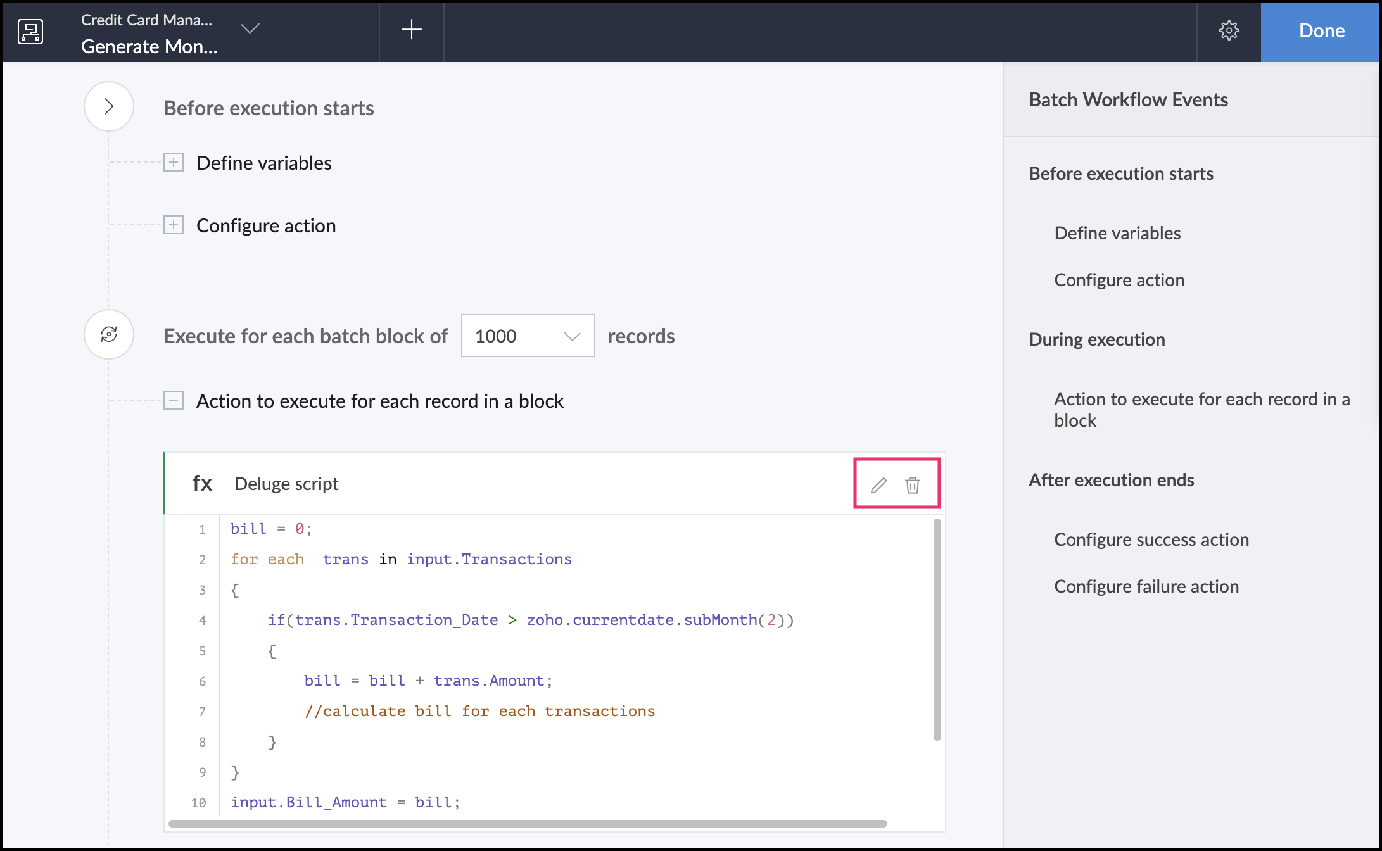This screenshot has height=851, width=1382.
Task: Click the batch execution refresh circle icon
Action: [x=109, y=334]
